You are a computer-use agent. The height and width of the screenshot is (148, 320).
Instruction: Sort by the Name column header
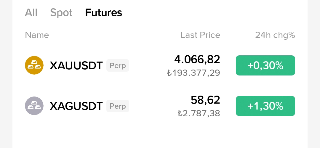pos(37,35)
